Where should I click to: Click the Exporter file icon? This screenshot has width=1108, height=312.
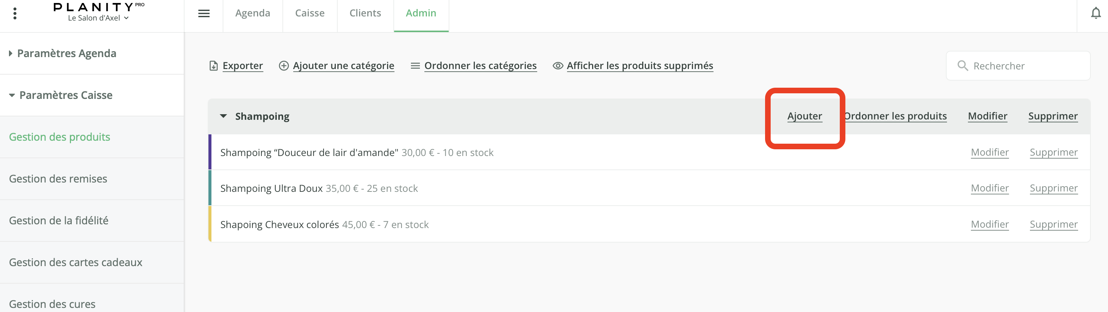(x=213, y=66)
